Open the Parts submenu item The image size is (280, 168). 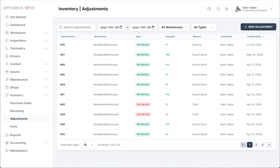coord(14,126)
